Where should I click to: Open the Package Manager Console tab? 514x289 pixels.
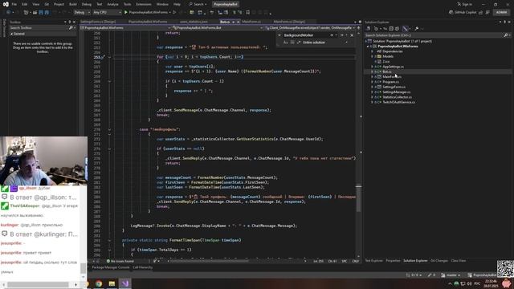pos(111,267)
